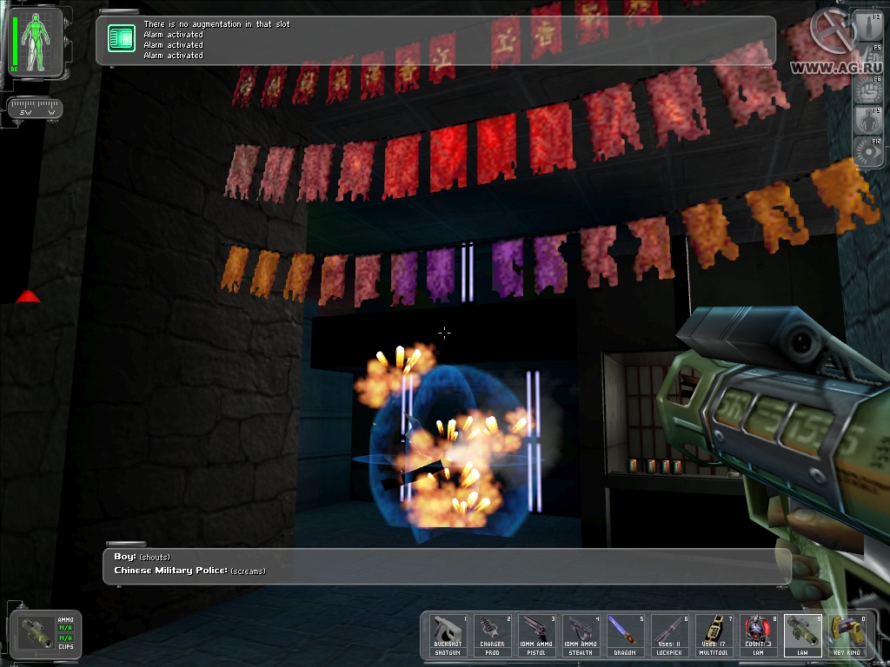
Task: Use the Multitool with 17 uses
Action: [x=714, y=636]
